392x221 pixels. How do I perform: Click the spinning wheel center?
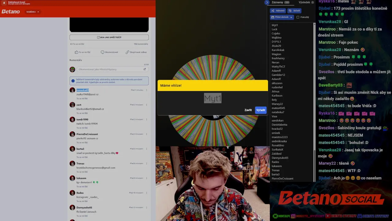click(x=214, y=117)
